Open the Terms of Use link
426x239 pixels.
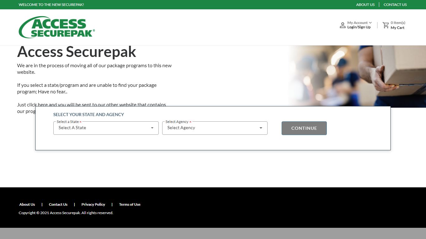pos(130,204)
